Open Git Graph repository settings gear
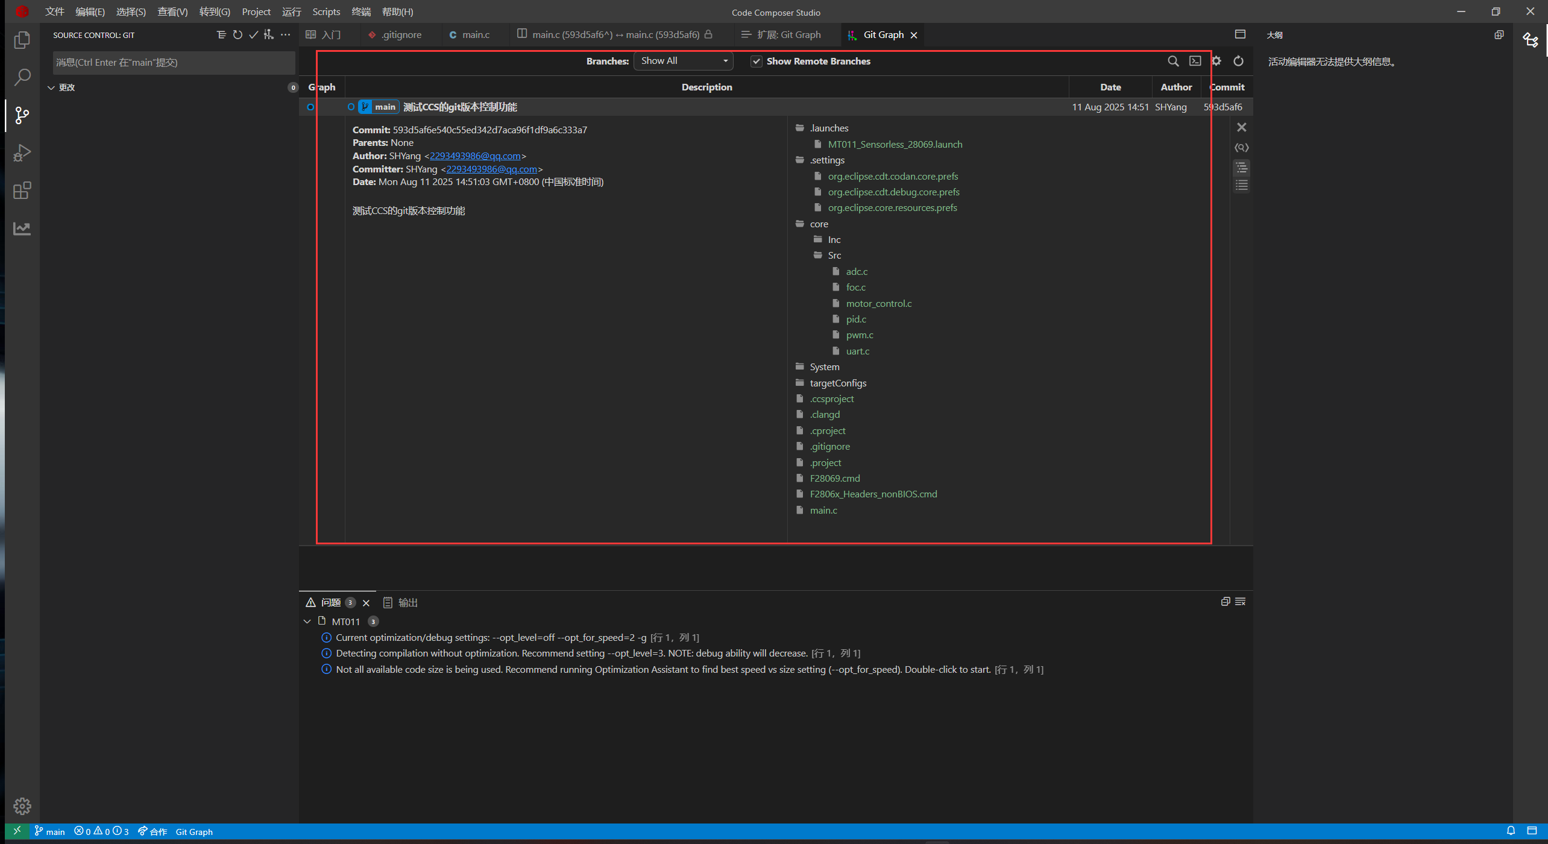The image size is (1548, 844). (x=1216, y=61)
